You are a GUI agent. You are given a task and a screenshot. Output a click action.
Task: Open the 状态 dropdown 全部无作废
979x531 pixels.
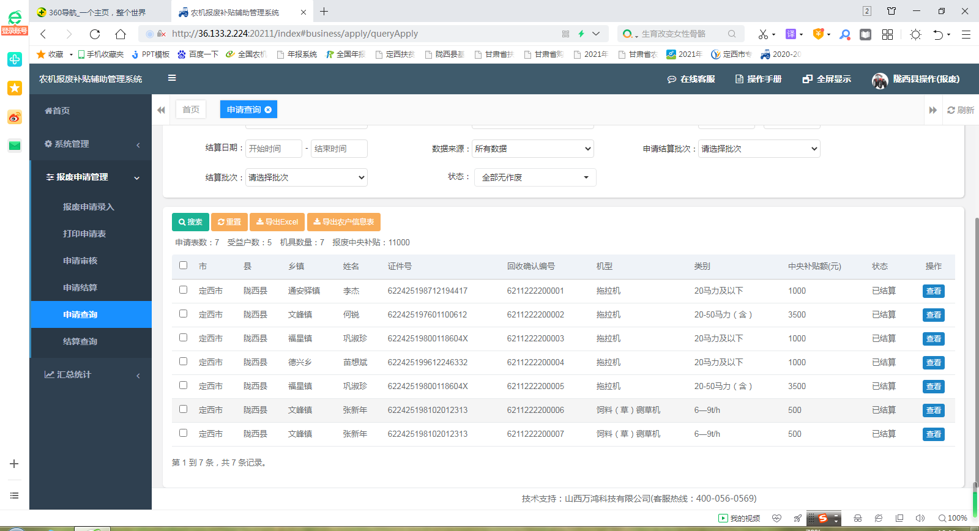[535, 177]
